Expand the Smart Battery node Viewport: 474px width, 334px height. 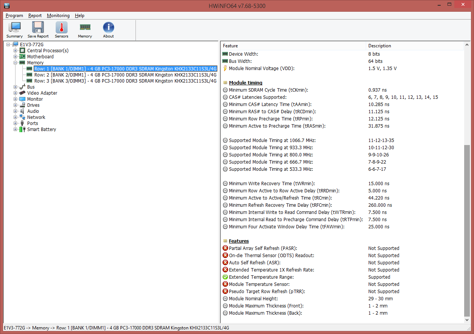pos(16,130)
